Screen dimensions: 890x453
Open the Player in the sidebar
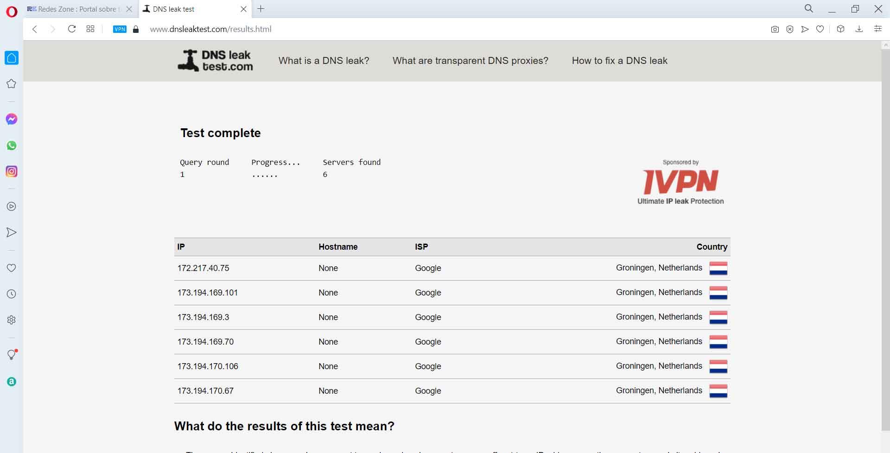(x=12, y=207)
